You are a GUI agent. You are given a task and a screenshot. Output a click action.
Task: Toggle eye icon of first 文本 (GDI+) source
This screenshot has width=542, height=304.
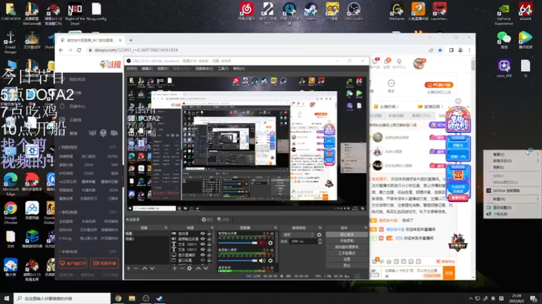point(203,244)
